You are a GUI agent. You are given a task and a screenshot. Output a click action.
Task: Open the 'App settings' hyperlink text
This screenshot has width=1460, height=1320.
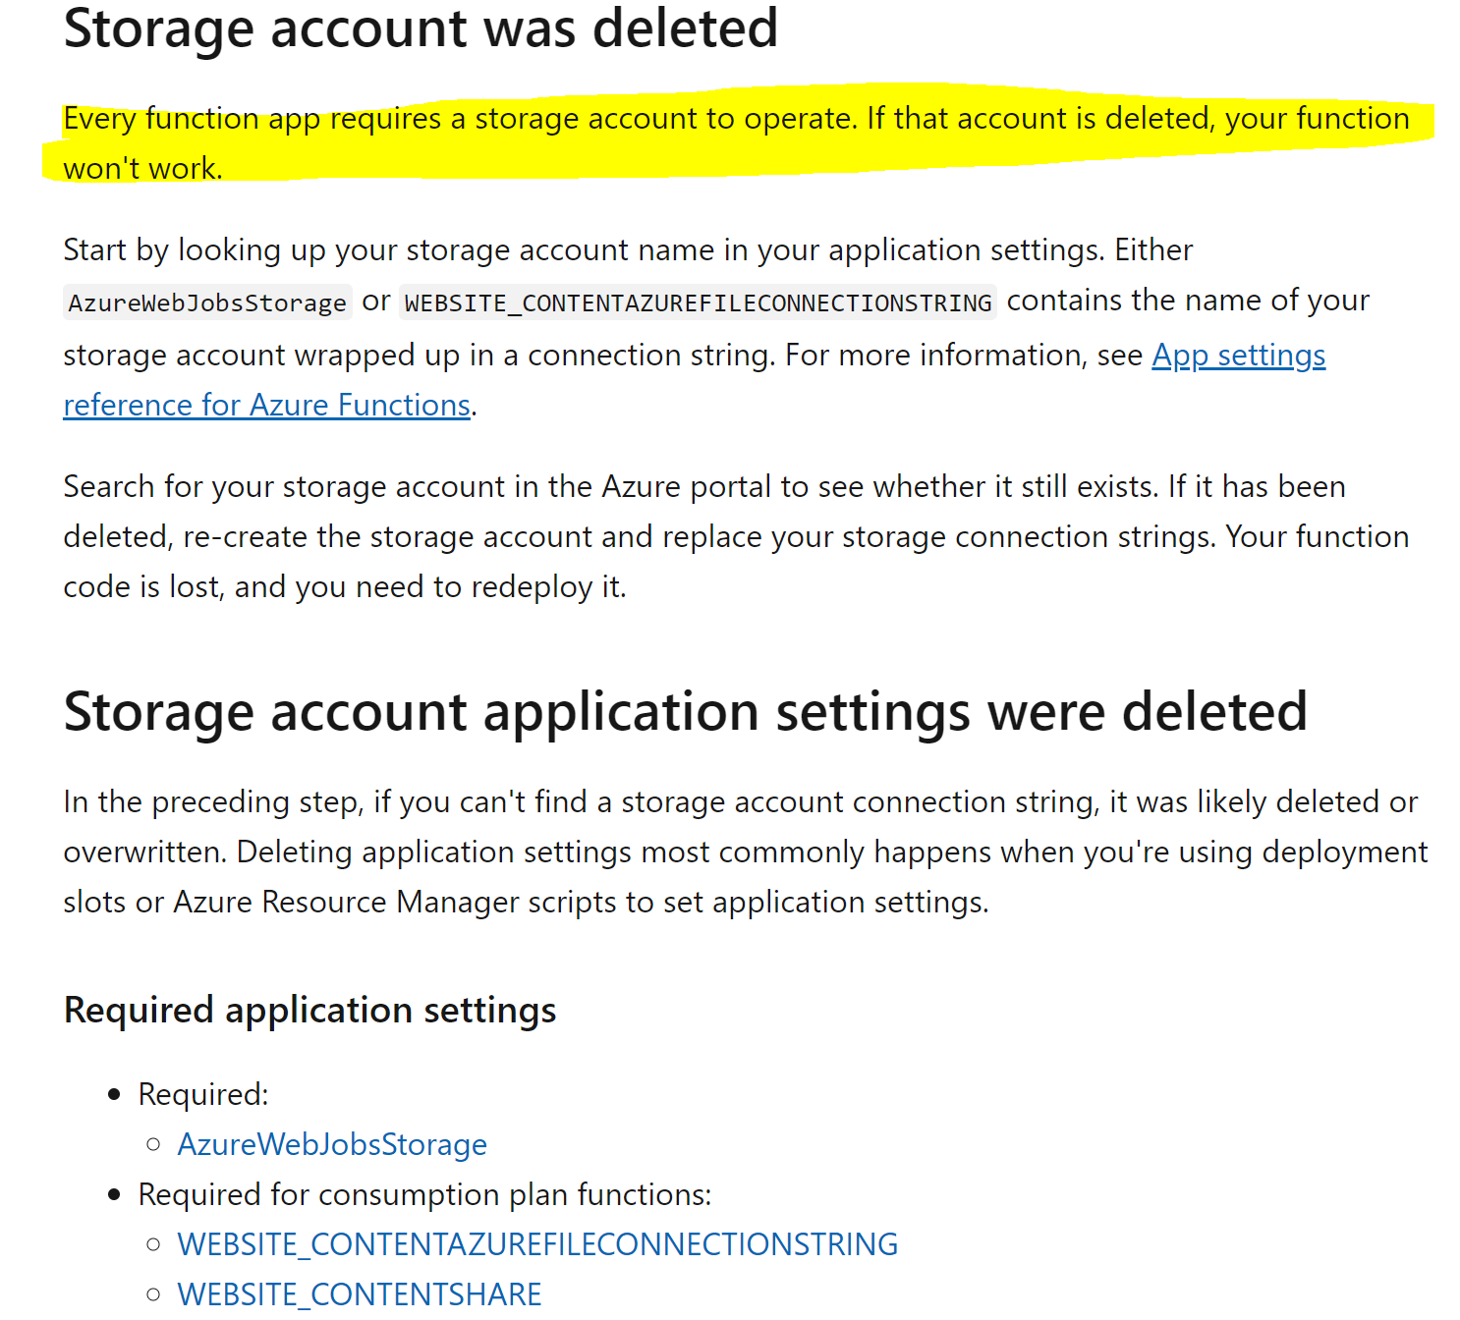[x=1238, y=355]
